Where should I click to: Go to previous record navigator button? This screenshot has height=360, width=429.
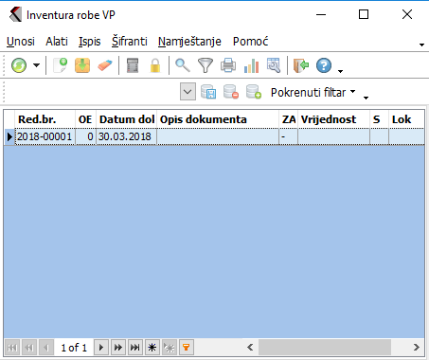click(46, 348)
